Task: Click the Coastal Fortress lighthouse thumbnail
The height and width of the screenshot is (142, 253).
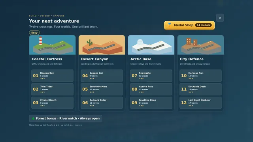Action: pyautogui.click(x=52, y=45)
